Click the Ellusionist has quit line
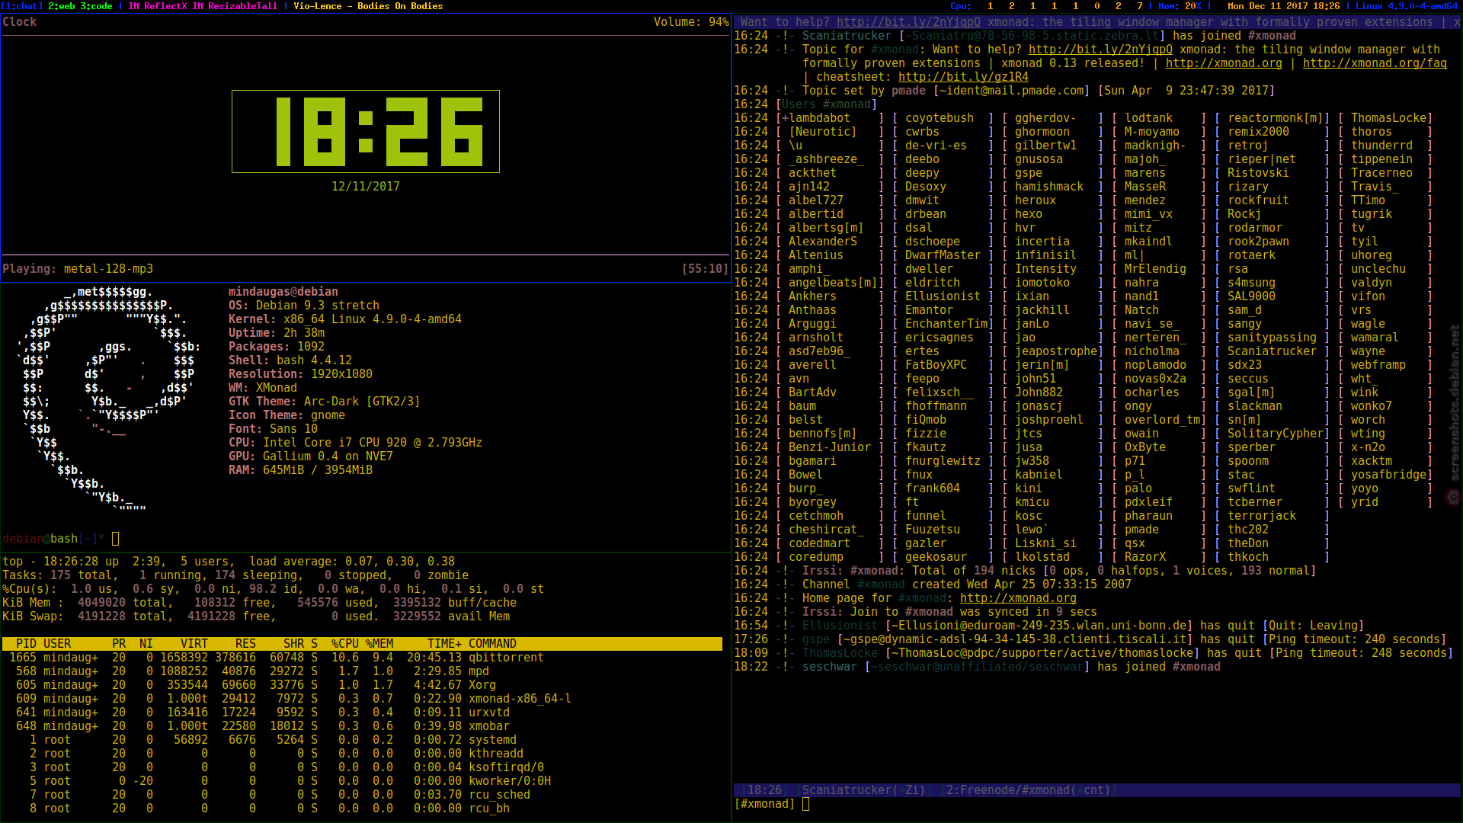The height and width of the screenshot is (823, 1463). pyautogui.click(x=1049, y=626)
